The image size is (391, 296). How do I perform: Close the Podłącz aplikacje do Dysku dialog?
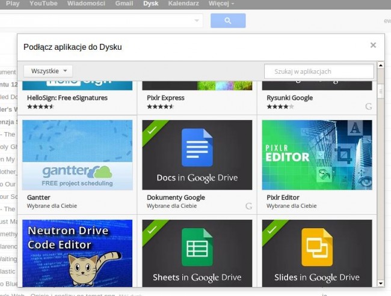coord(373,45)
